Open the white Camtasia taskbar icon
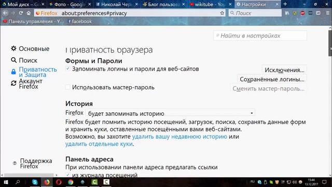This screenshot has width=332, height=187. click(x=106, y=182)
